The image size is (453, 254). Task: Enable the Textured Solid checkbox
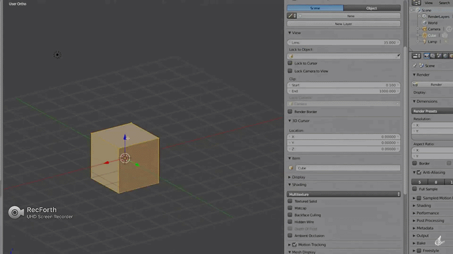pos(290,201)
